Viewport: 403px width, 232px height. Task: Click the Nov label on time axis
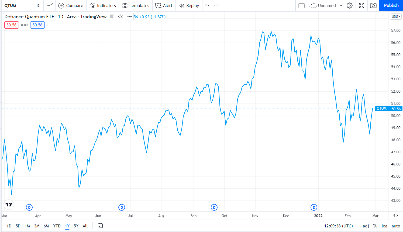[x=255, y=216]
